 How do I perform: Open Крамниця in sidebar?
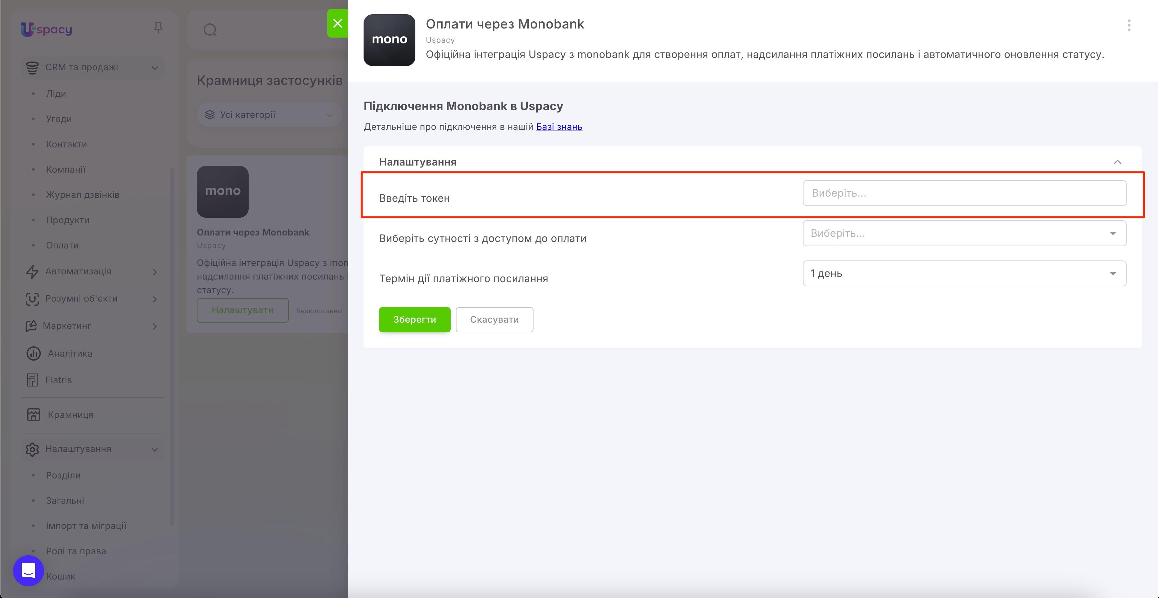pyautogui.click(x=71, y=415)
